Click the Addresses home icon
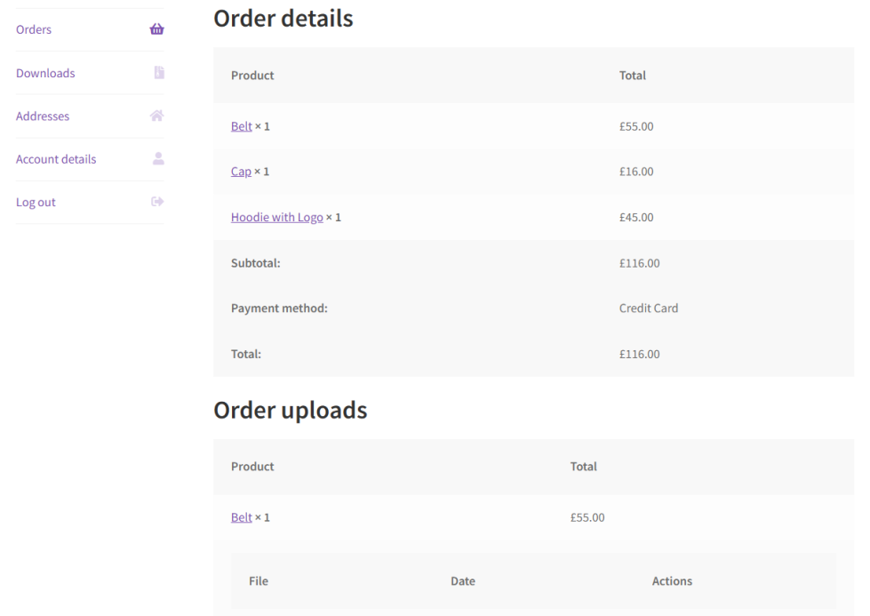 click(x=157, y=116)
